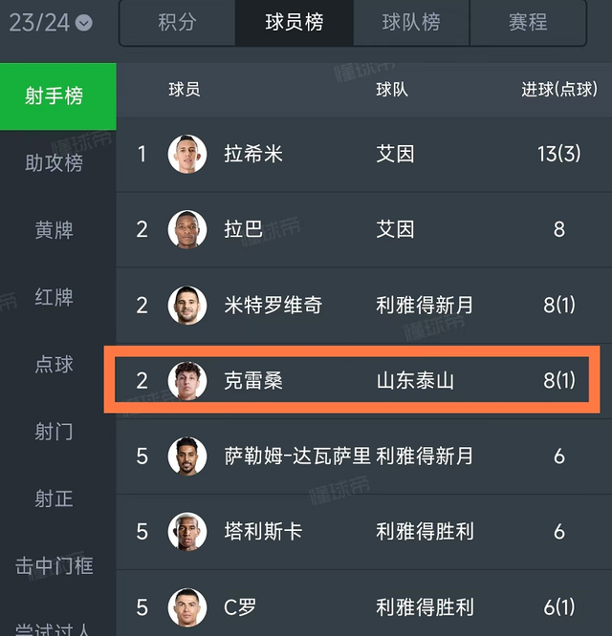Select the 球员榜 tab

294,22
